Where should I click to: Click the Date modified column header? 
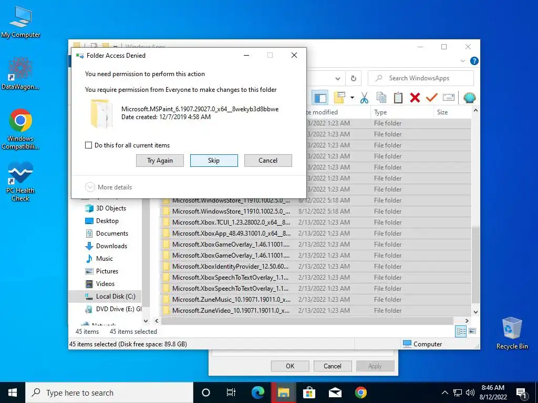pyautogui.click(x=338, y=112)
